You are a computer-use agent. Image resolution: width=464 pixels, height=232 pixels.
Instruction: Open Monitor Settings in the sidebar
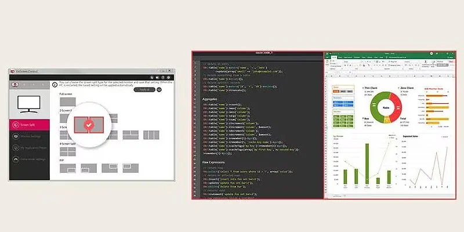(x=30, y=136)
